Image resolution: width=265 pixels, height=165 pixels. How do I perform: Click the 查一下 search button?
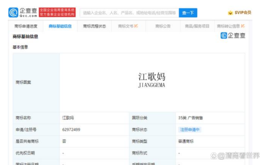(x=188, y=13)
